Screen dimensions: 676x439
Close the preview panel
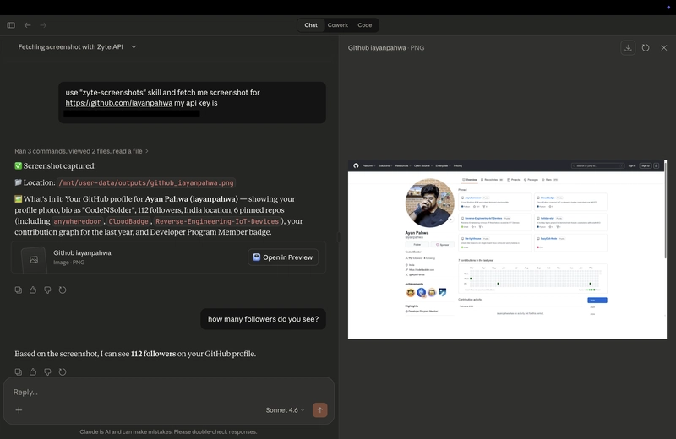point(664,48)
